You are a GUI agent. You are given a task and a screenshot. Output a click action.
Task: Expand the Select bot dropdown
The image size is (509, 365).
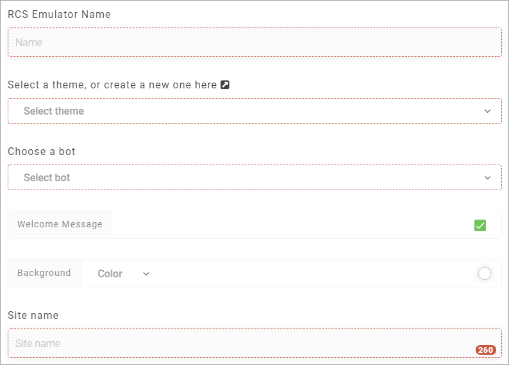(x=255, y=177)
